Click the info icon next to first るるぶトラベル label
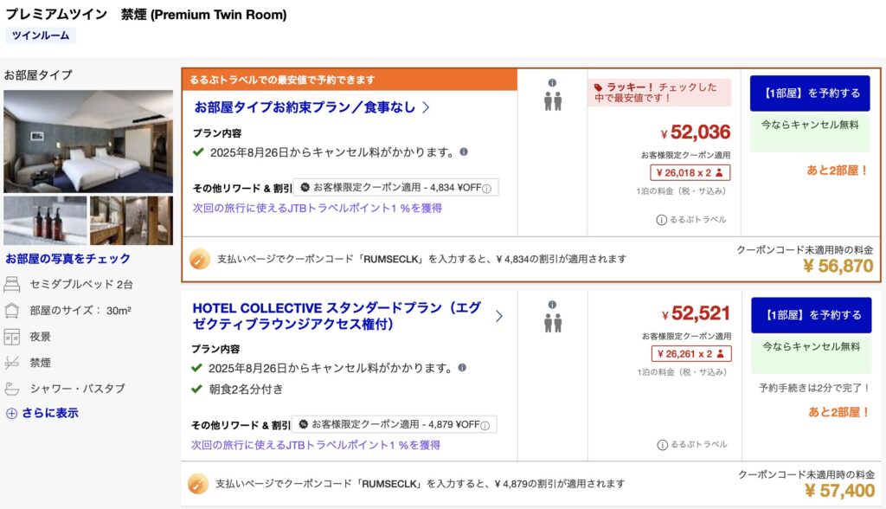The image size is (886, 509). click(x=662, y=220)
